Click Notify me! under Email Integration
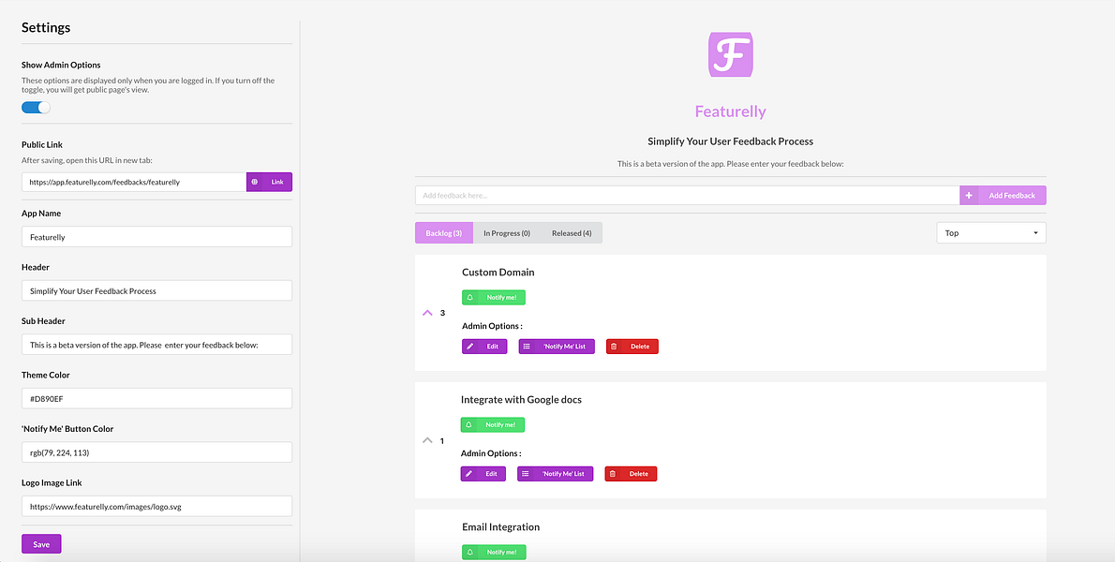 click(x=494, y=552)
